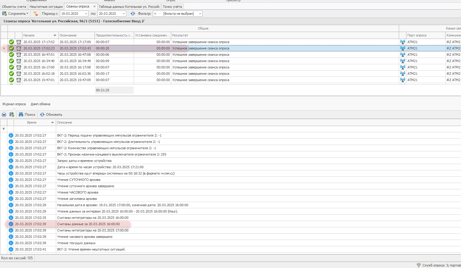Click the Служб опроса status bar icon
Screen dimensions: 461x268
(x=419, y=265)
